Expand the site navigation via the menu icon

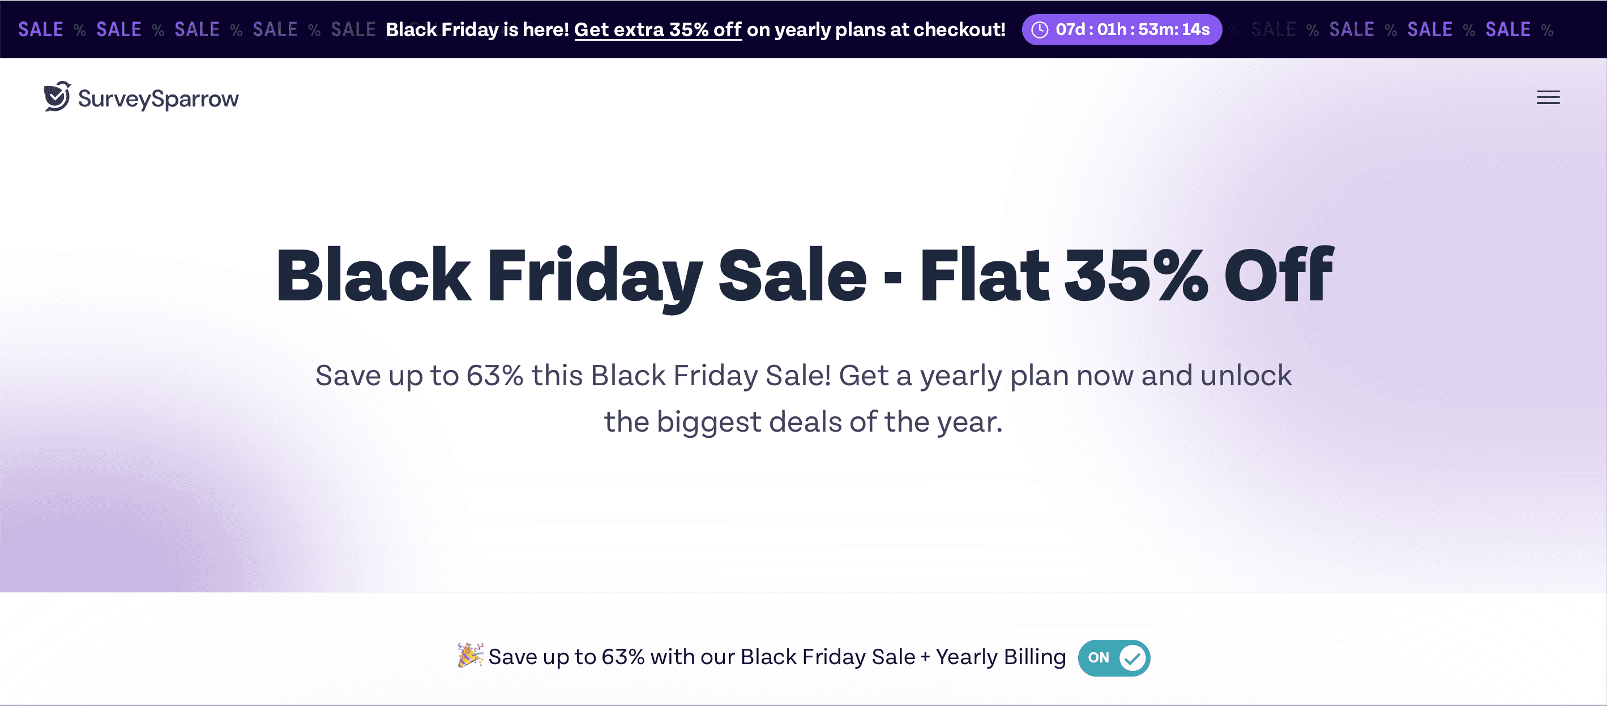[x=1548, y=97]
